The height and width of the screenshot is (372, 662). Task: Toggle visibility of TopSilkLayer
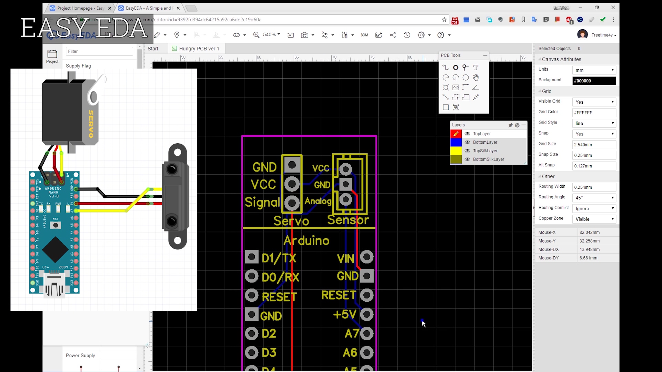click(x=468, y=151)
